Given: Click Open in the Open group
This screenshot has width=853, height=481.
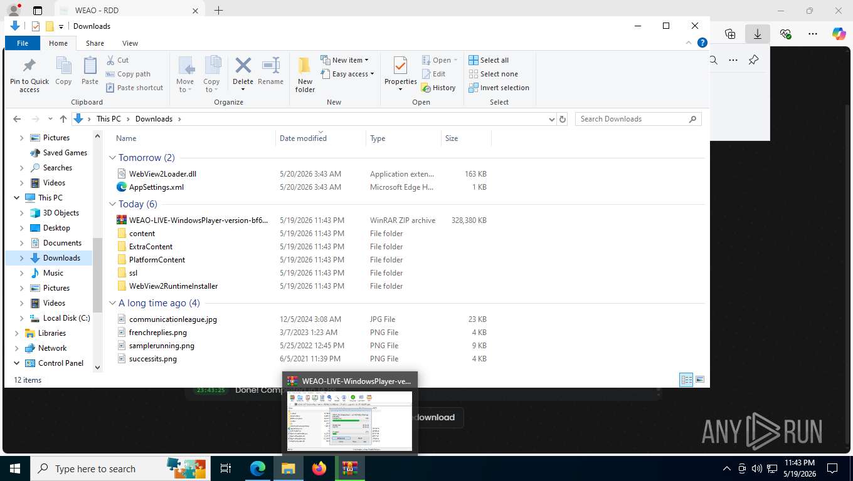Looking at the screenshot, I should pyautogui.click(x=440, y=60).
